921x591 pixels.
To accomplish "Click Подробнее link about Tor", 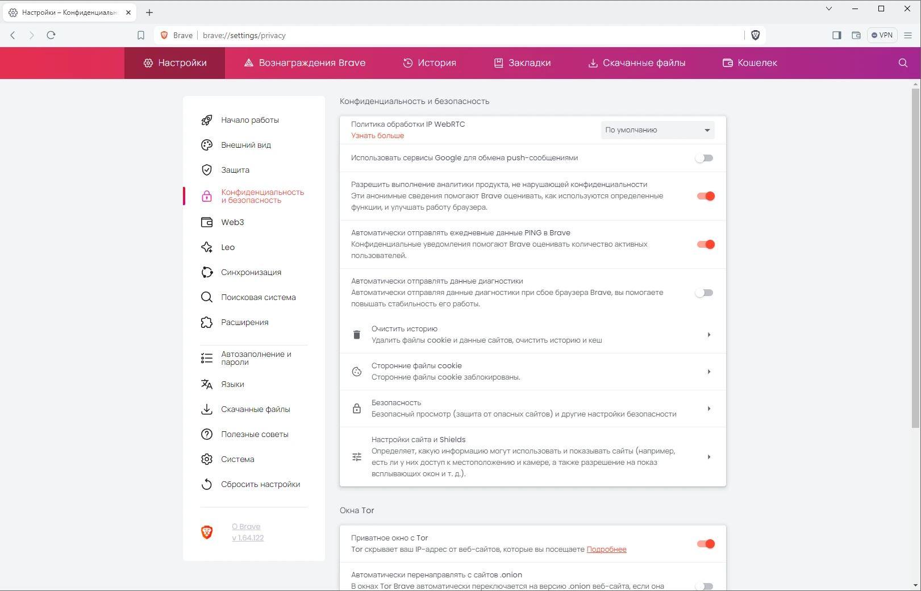I will point(606,550).
